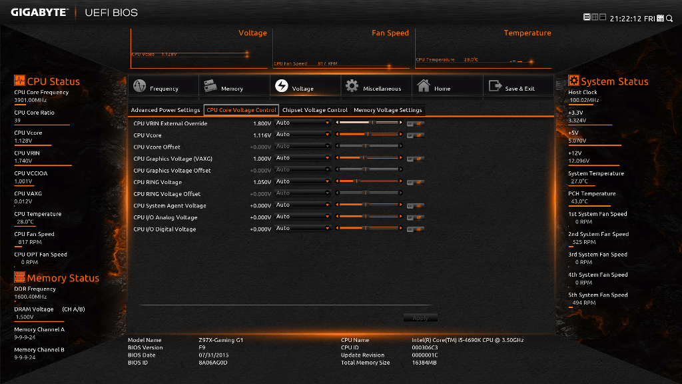Image resolution: width=682 pixels, height=384 pixels.
Task: Open CPU I/O Digital Voltage Auto dropdown
Action: point(303,229)
